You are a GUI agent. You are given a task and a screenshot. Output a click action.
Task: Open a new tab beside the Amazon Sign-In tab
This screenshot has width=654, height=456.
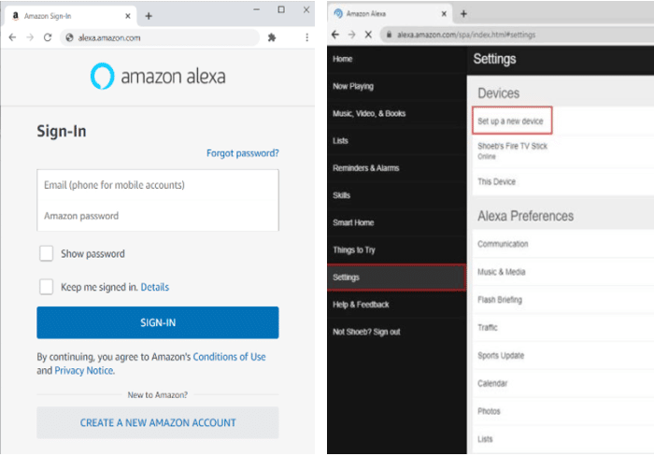(149, 16)
